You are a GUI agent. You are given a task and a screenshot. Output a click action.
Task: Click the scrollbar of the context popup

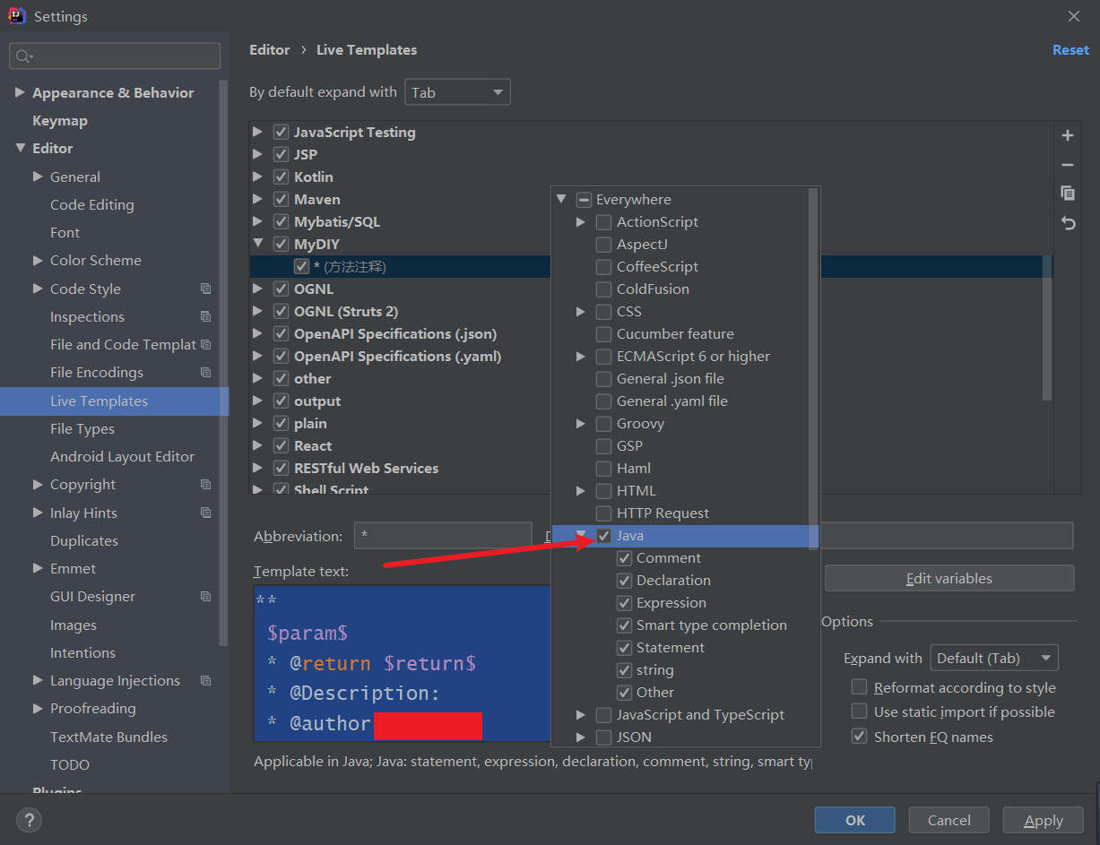[x=814, y=367]
